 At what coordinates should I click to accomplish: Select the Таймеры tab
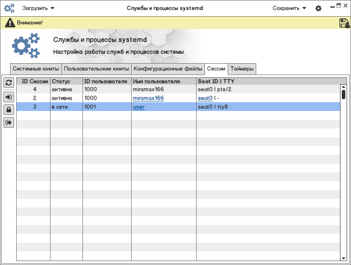pyautogui.click(x=242, y=69)
